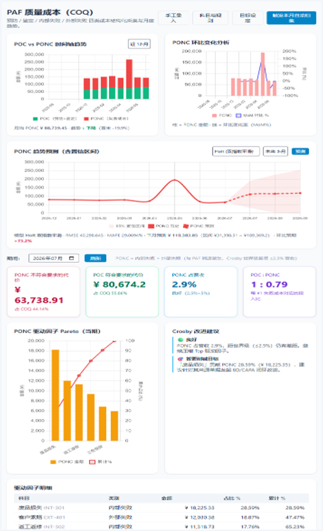Toggle the PONC 历史 legend in the forecast chart
Viewport: 323px width, 531px height.
163,226
